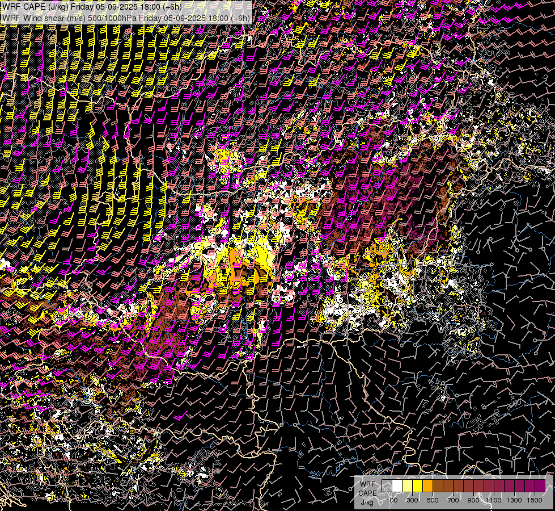
Task: Click the 1300 legend value
Action: [514, 500]
